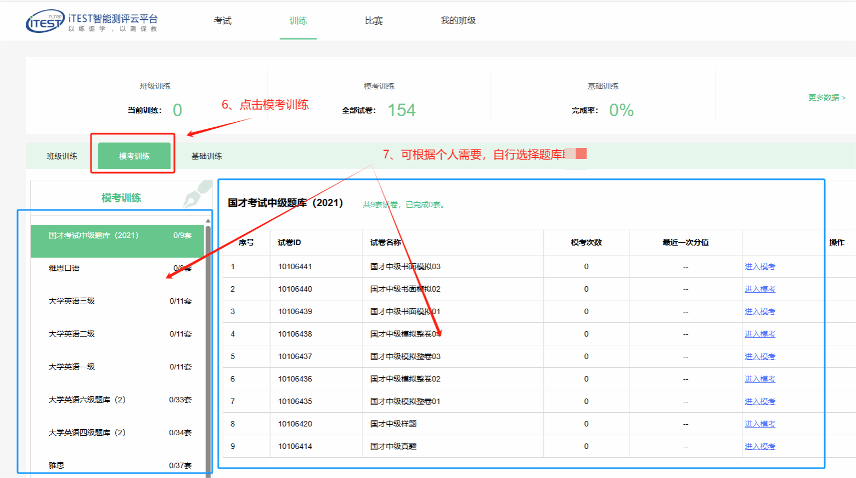
Task: Open 我的班级 in top navigation
Action: 458,21
